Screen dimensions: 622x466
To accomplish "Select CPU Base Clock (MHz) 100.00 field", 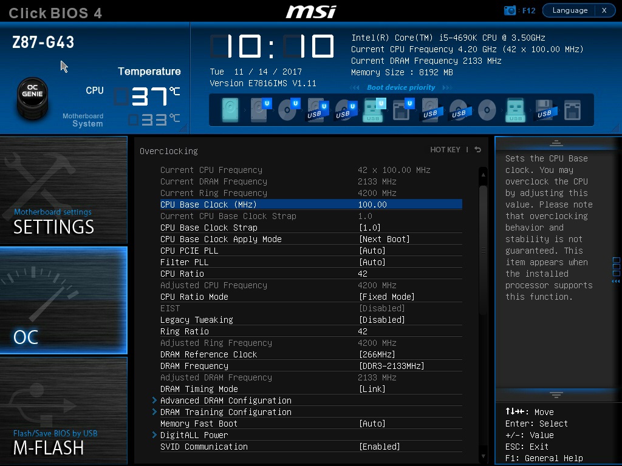I will pos(311,204).
